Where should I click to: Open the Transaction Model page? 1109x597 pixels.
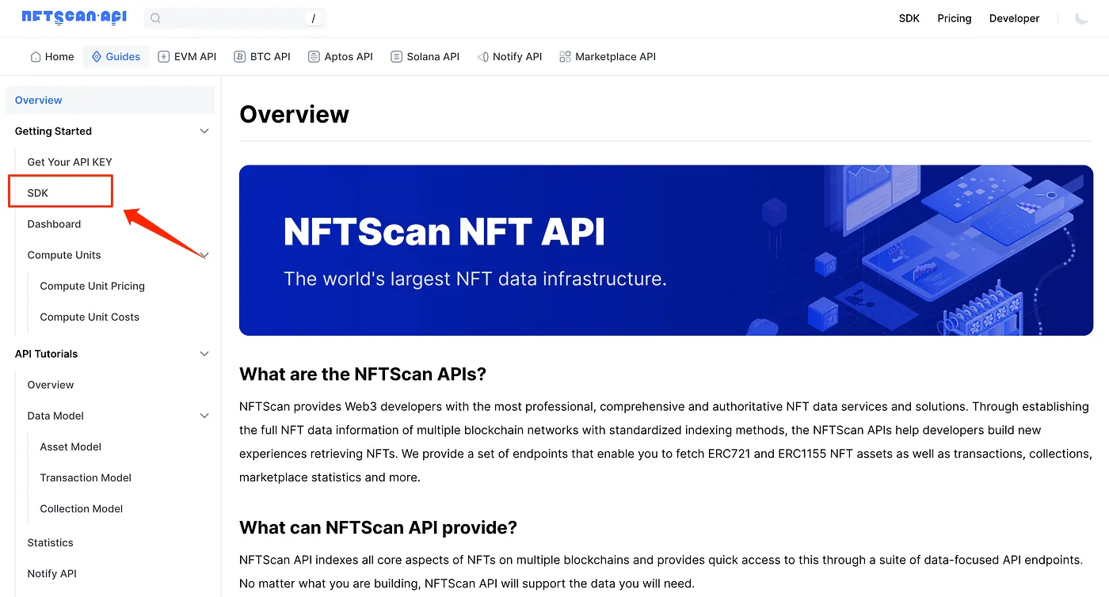point(86,477)
